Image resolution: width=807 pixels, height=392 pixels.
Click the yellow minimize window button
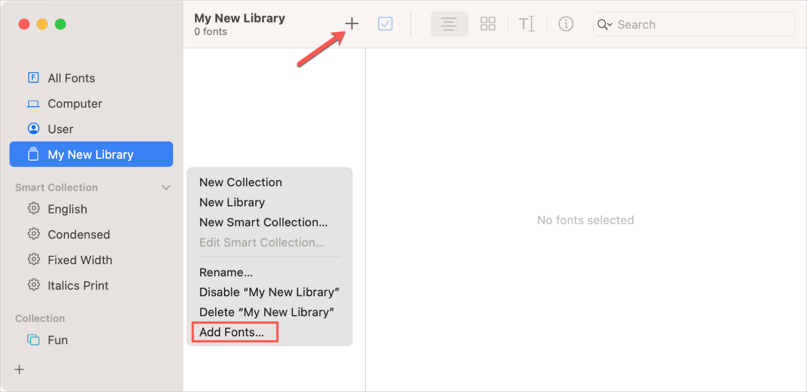(42, 24)
